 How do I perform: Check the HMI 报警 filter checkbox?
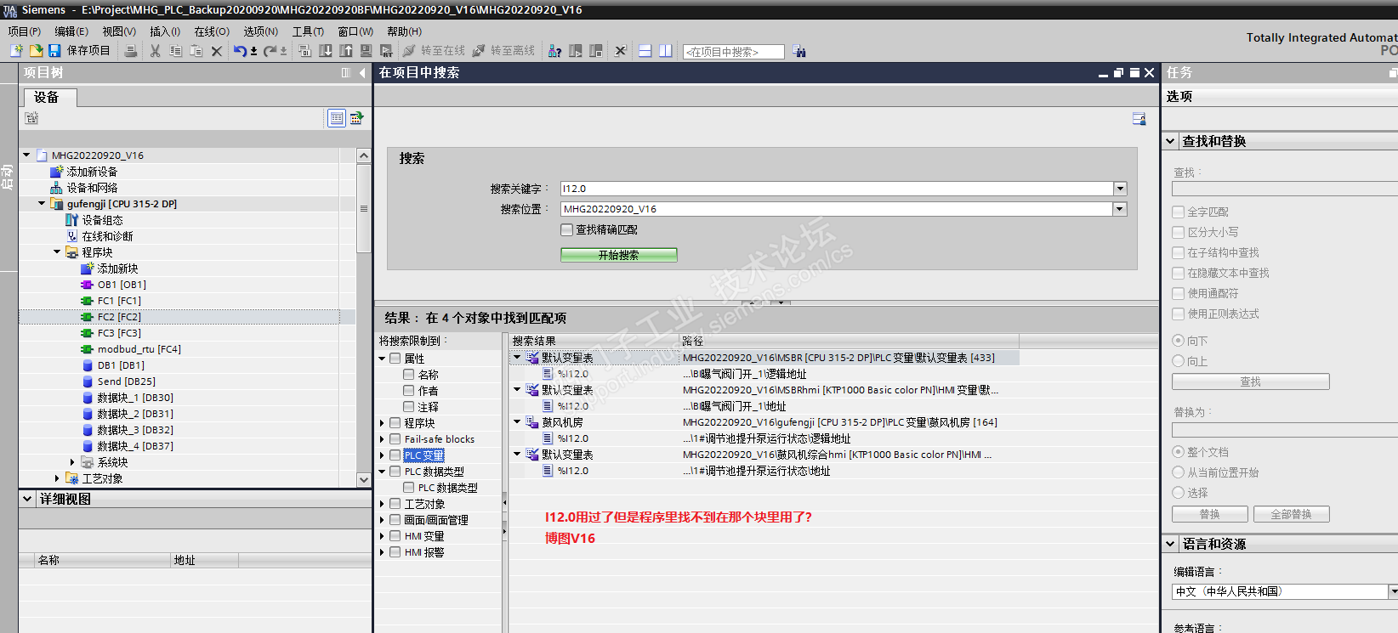[x=395, y=552]
